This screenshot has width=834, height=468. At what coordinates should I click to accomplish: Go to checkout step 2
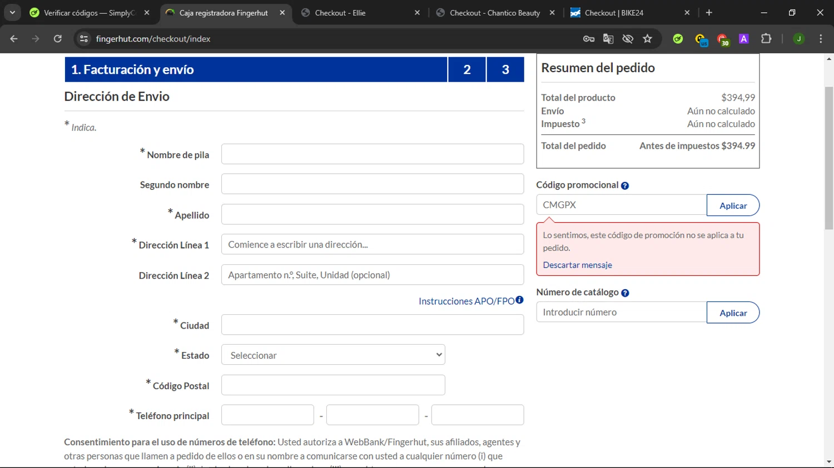467,69
